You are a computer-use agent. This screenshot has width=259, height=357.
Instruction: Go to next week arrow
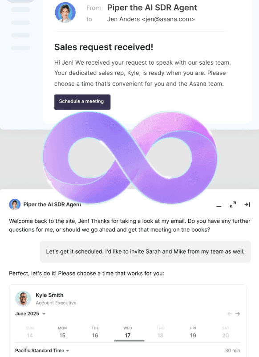point(238,314)
